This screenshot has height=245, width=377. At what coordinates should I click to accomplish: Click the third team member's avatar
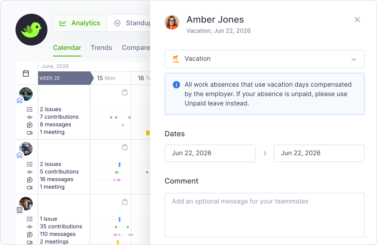(26, 203)
